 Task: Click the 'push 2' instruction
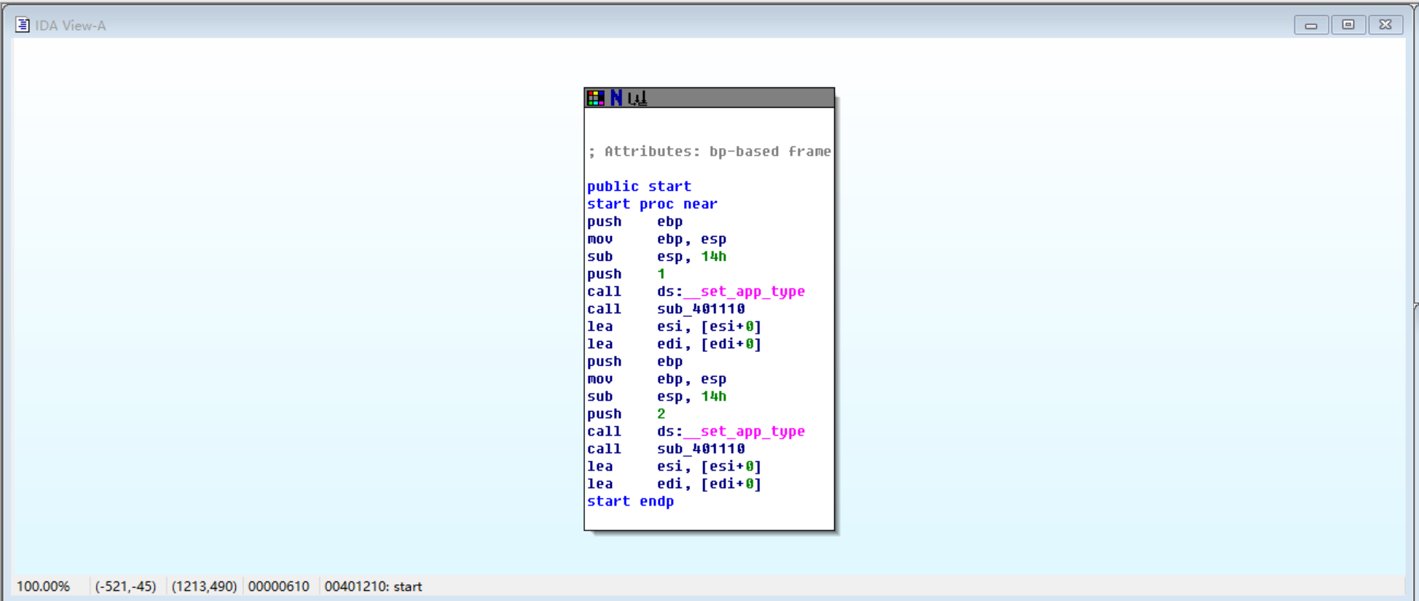[x=626, y=414]
